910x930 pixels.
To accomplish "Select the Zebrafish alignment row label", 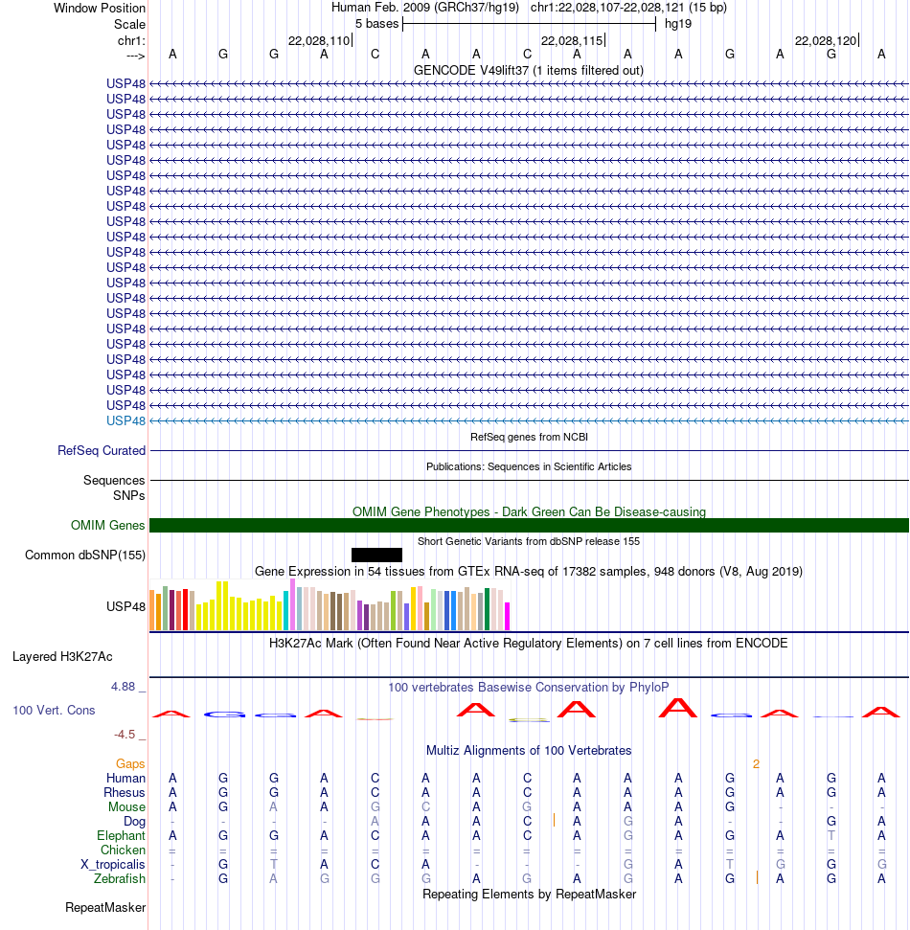I will [119, 878].
